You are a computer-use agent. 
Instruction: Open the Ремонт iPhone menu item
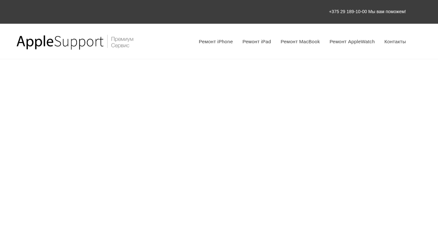pos(216,42)
